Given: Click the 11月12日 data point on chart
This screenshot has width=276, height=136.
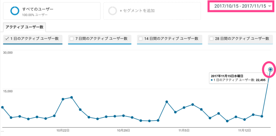Looking at the screenshot, I should click(245, 119).
